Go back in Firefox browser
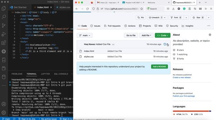The height and width of the screenshot is (120, 214). point(77,9)
